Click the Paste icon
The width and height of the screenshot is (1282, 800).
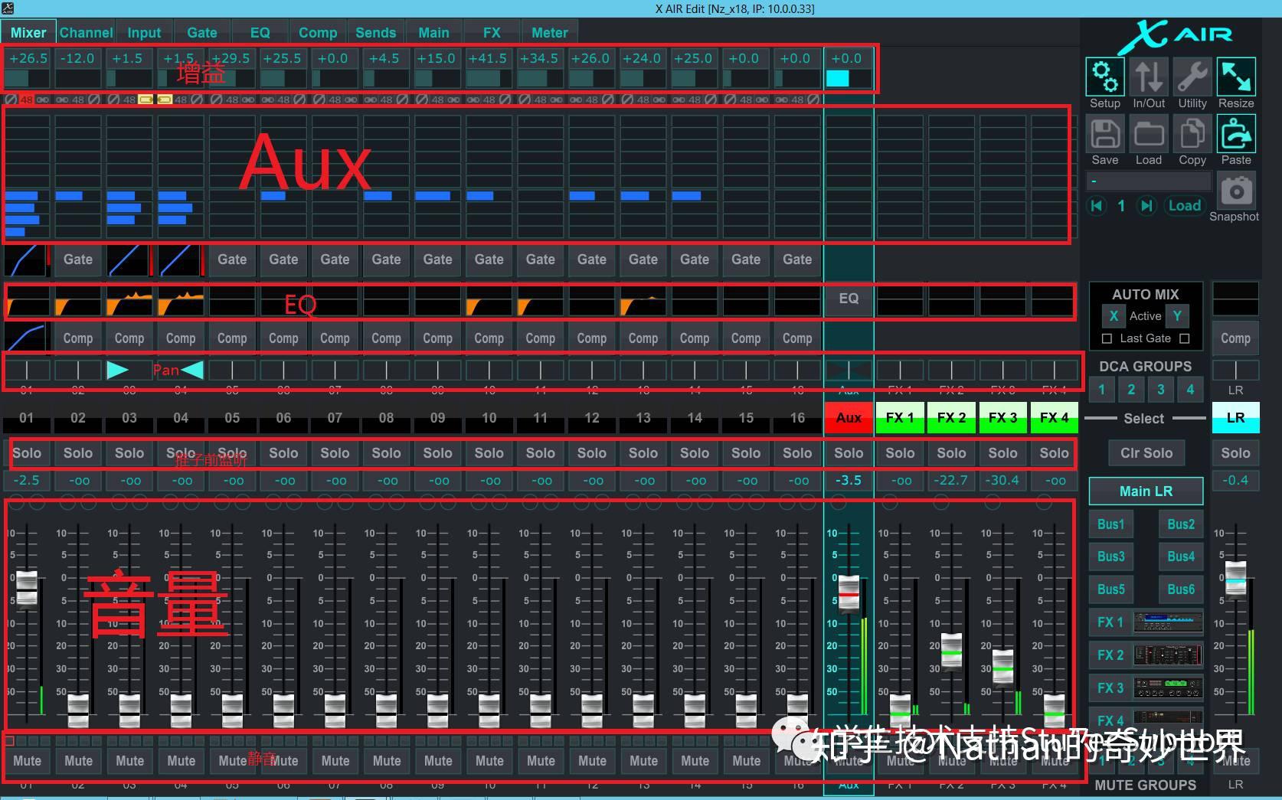tap(1236, 134)
